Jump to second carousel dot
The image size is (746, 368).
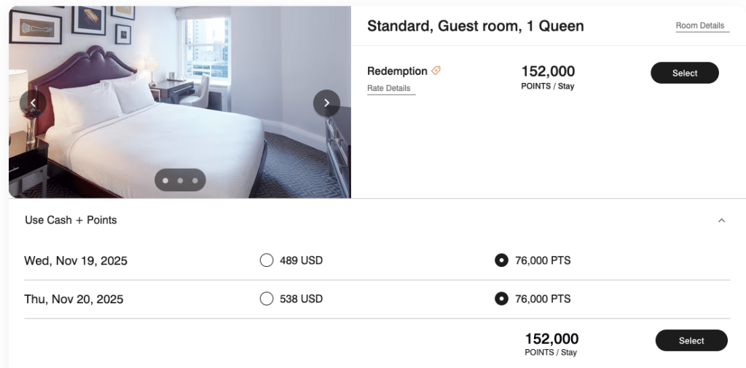point(180,180)
